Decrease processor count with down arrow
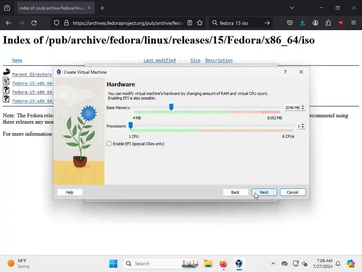The height and width of the screenshot is (272, 362). 303,127
